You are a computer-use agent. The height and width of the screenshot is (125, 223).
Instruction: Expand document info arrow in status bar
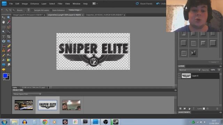click(x=48, y=87)
